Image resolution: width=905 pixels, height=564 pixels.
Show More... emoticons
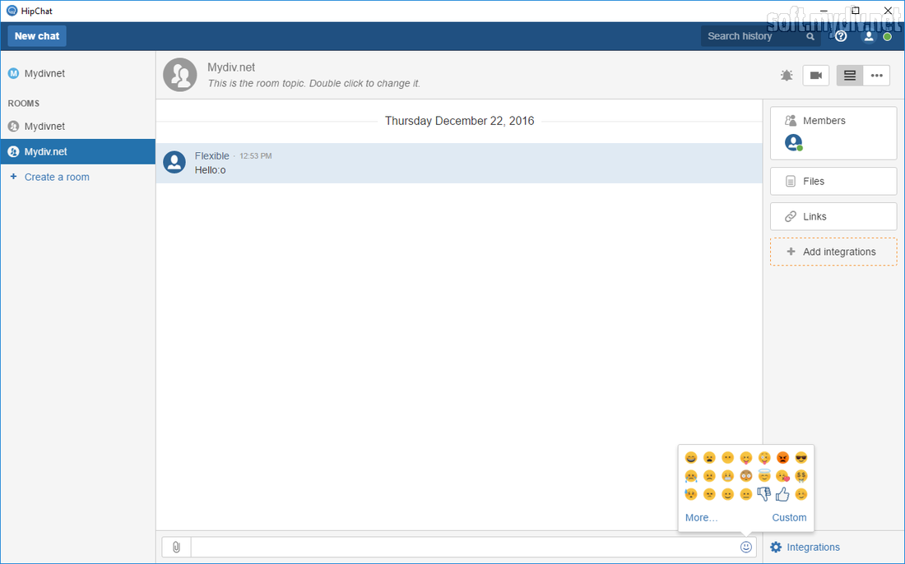click(701, 517)
